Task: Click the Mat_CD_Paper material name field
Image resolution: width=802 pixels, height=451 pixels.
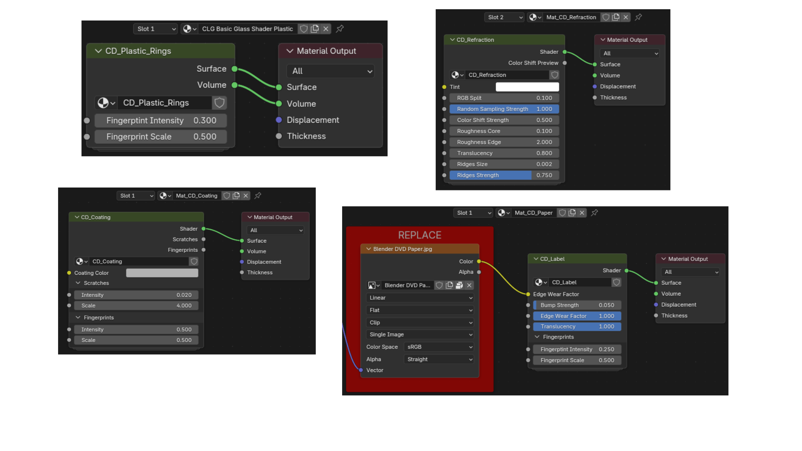Action: pyautogui.click(x=533, y=213)
